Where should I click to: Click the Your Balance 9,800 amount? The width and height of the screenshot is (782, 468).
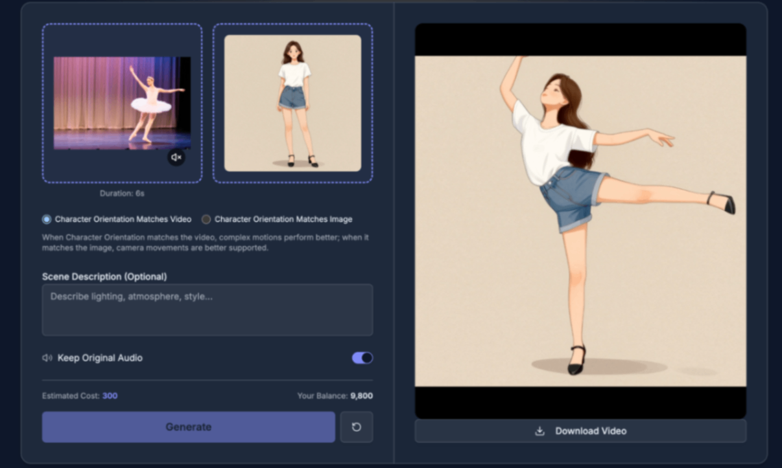coord(361,396)
